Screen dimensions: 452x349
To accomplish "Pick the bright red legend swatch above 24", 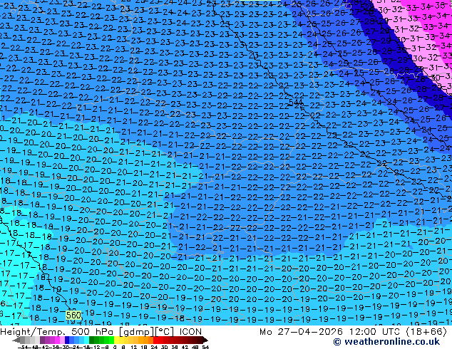I will pos(155,340).
